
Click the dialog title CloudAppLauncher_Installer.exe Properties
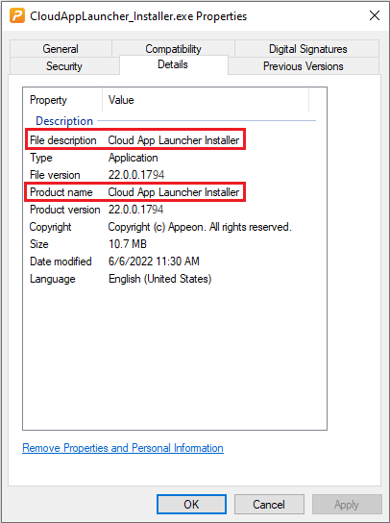click(138, 16)
